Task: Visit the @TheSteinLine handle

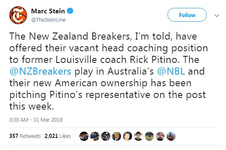Action: click(x=48, y=20)
